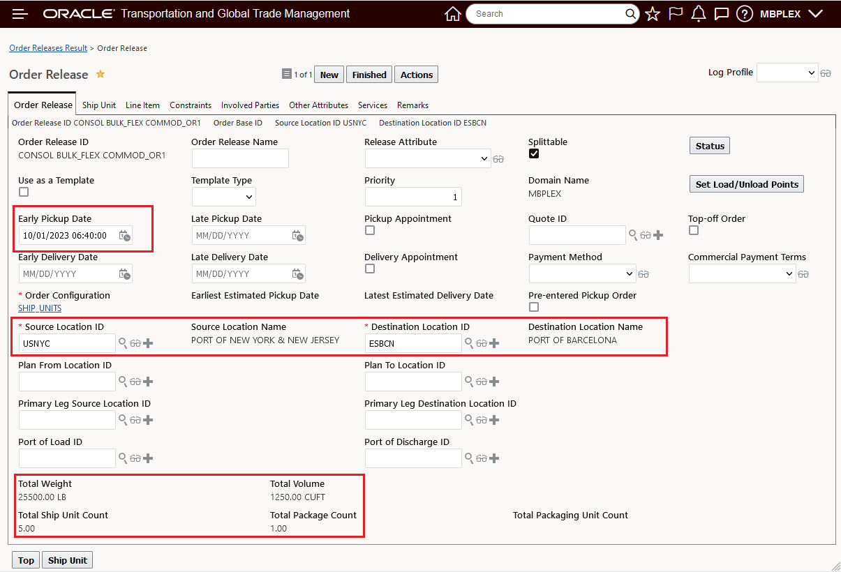This screenshot has height=572, width=841.
Task: Click the Order Release Name field
Action: [240, 158]
